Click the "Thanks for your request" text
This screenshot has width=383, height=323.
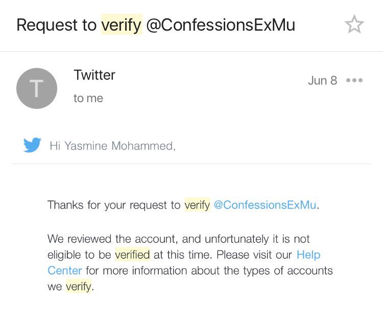102,205
